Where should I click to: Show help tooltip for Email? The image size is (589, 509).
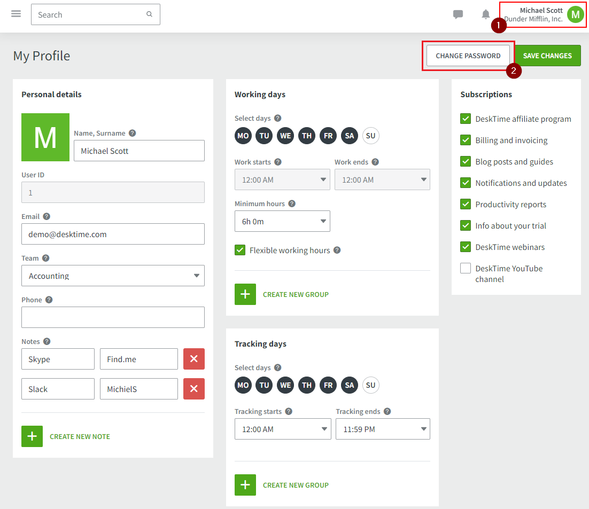pyautogui.click(x=46, y=217)
